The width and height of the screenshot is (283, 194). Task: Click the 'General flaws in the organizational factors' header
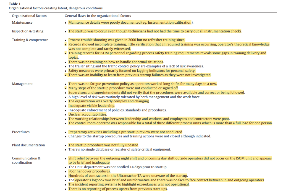[x=98, y=16]
